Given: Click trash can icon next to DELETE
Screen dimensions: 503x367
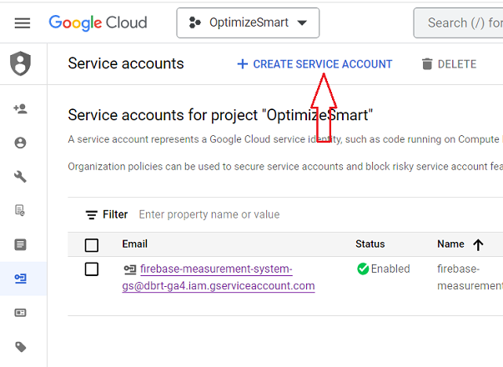Looking at the screenshot, I should pyautogui.click(x=427, y=64).
